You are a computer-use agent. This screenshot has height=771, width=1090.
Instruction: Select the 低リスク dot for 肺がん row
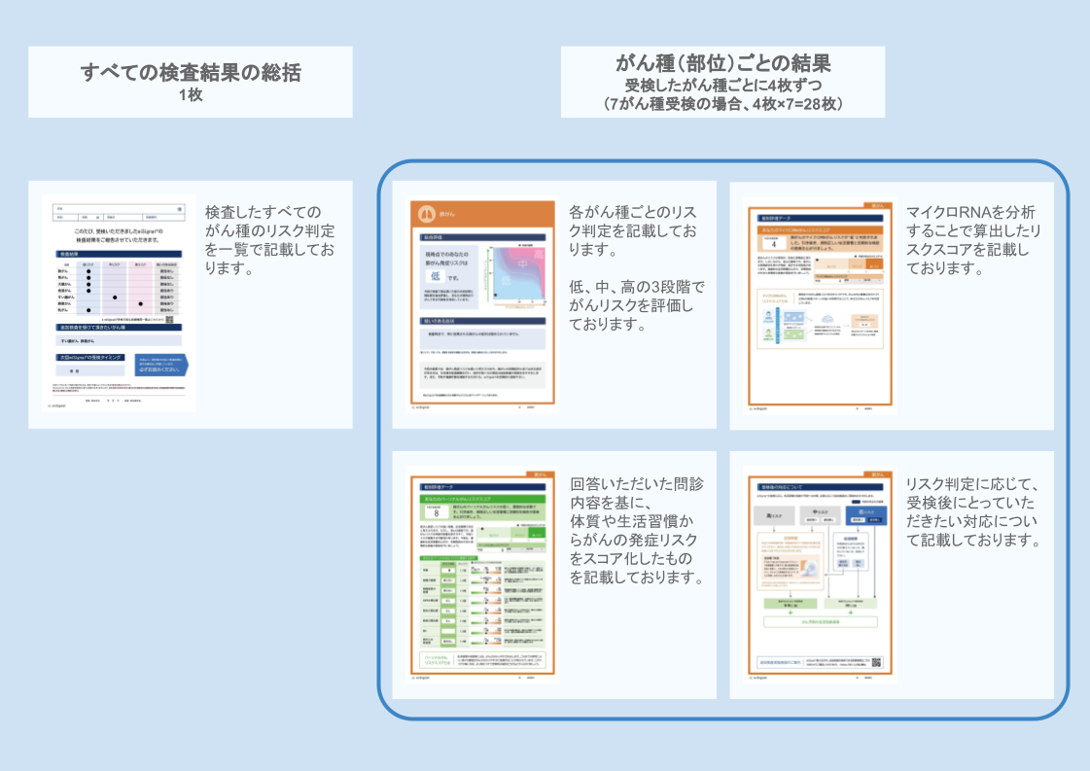coord(87,278)
